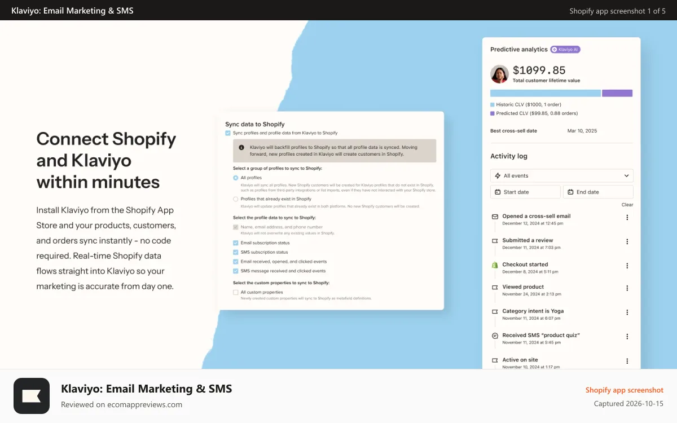Click SMS bubble icon beside Received SMS

pyautogui.click(x=495, y=336)
